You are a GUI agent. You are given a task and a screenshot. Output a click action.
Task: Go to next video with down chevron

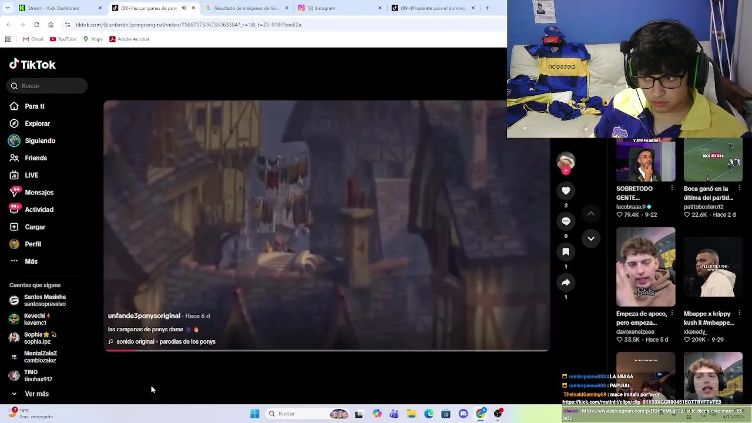[x=591, y=239]
